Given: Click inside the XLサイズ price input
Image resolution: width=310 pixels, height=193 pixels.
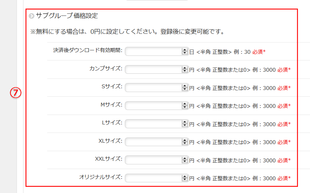Looking at the screenshot, I should coord(153,142).
